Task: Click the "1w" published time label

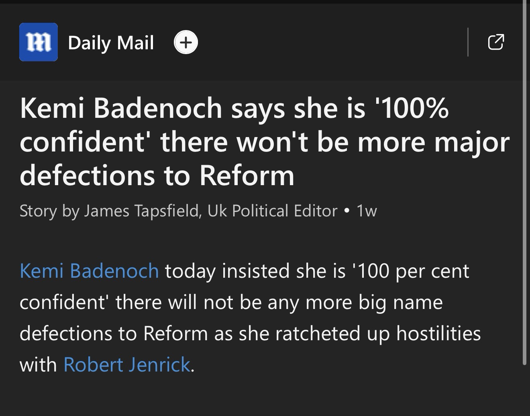Action: [367, 211]
